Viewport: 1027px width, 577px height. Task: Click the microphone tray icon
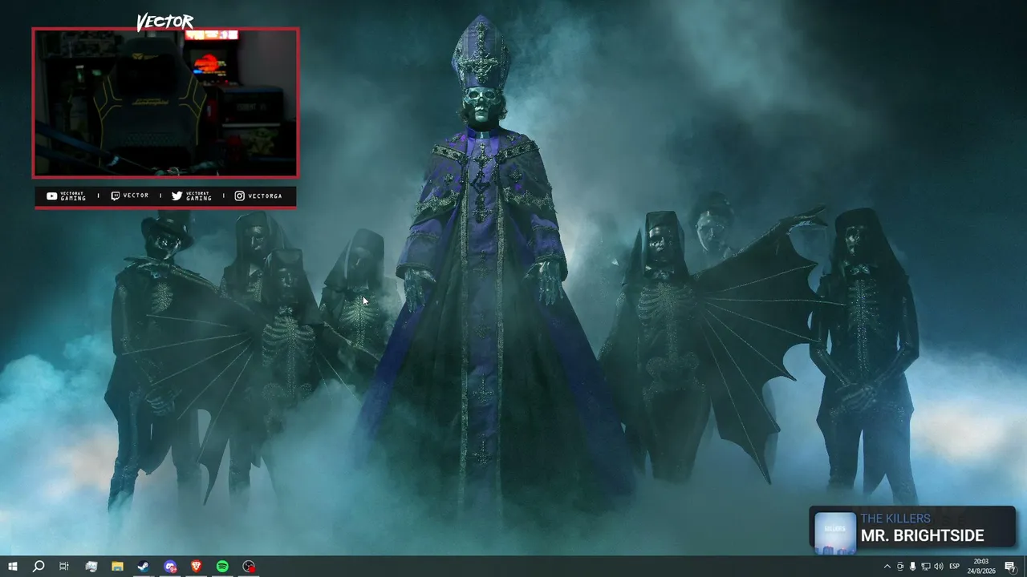[x=912, y=567]
